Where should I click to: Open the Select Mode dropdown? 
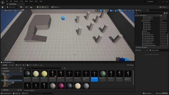[x=12, y=7]
